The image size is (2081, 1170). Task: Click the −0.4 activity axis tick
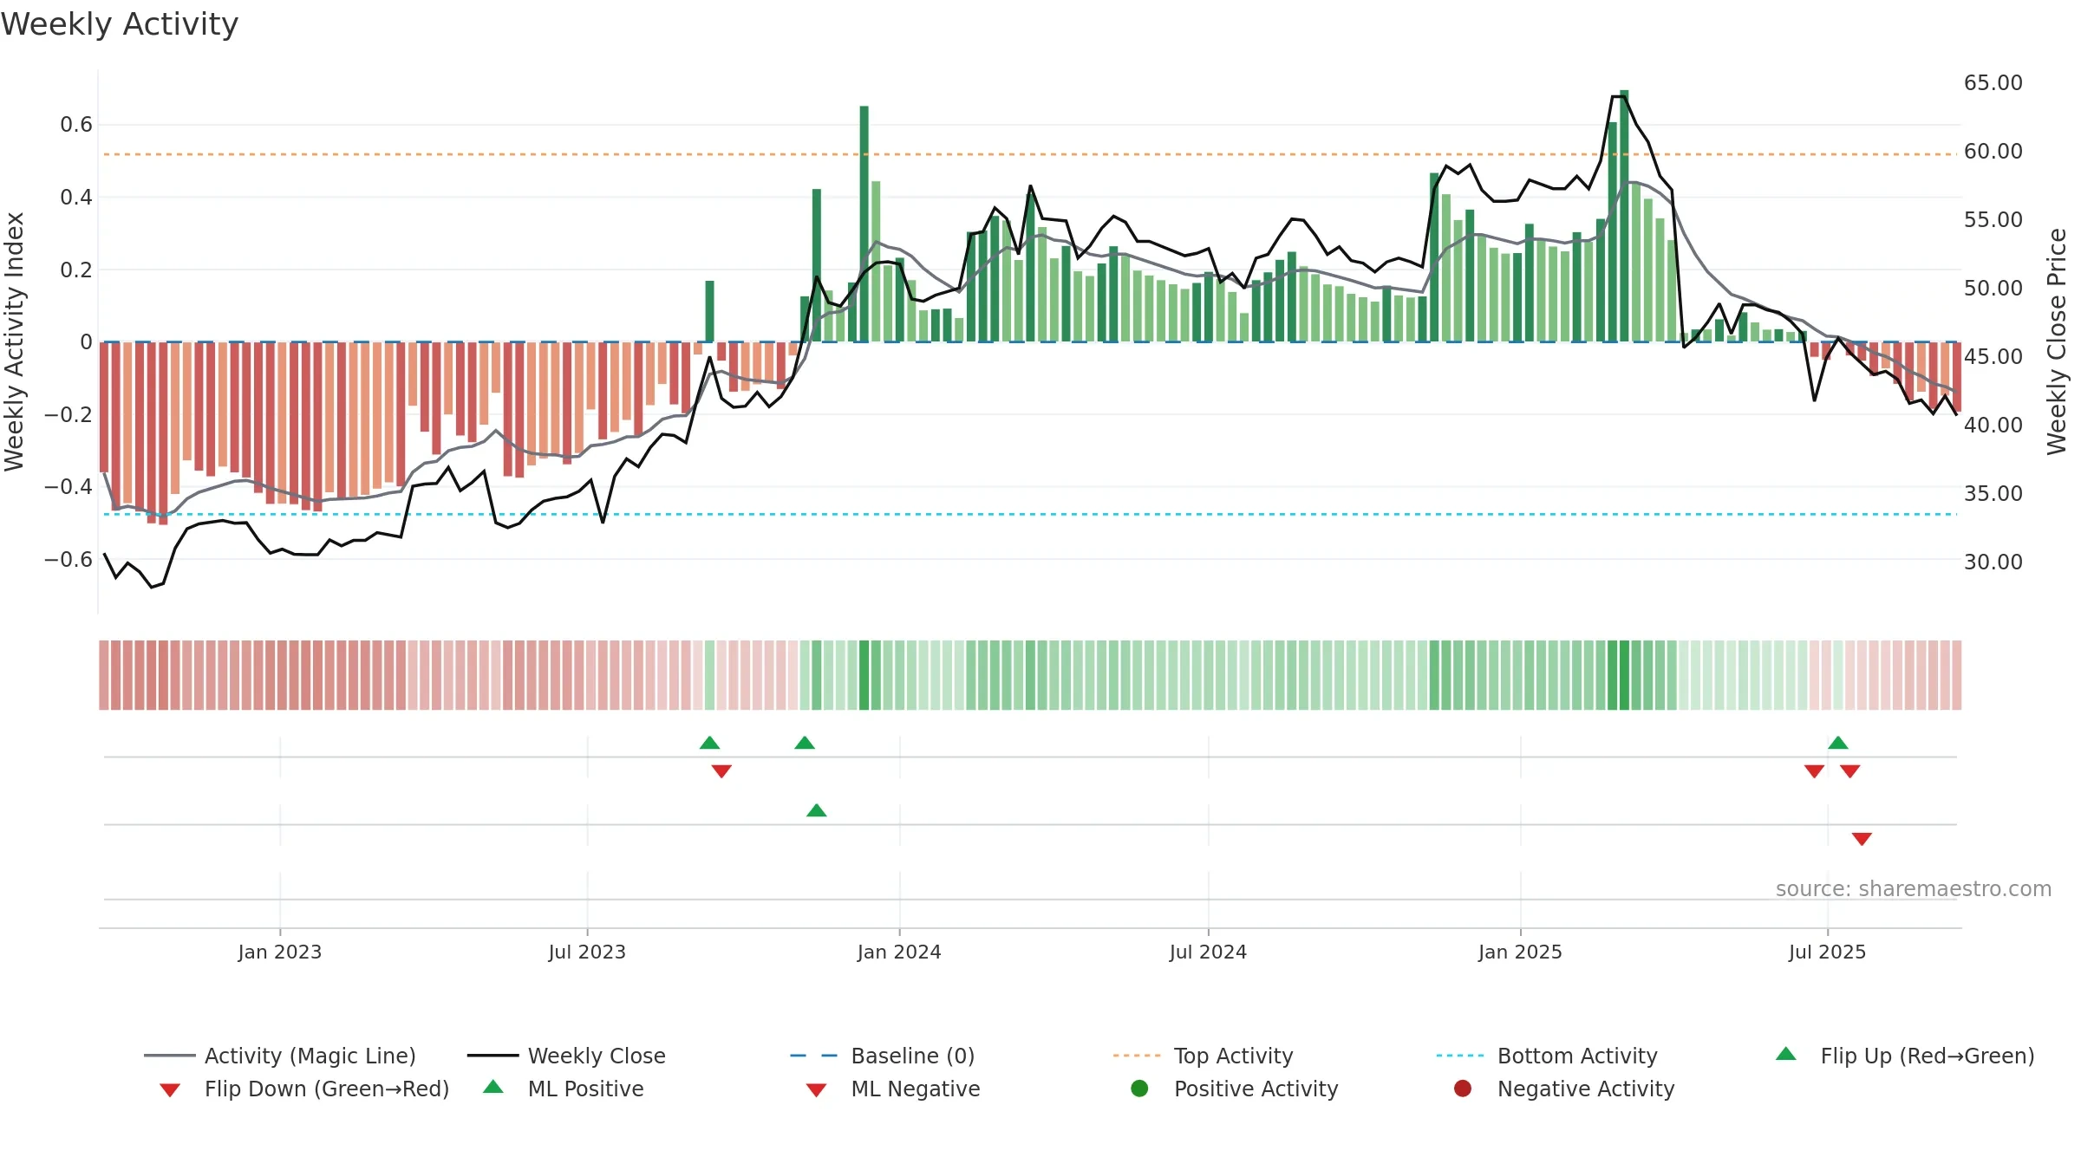coord(68,486)
